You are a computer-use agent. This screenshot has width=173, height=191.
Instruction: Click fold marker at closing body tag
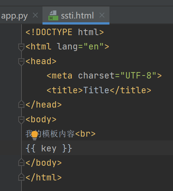pos(21,162)
